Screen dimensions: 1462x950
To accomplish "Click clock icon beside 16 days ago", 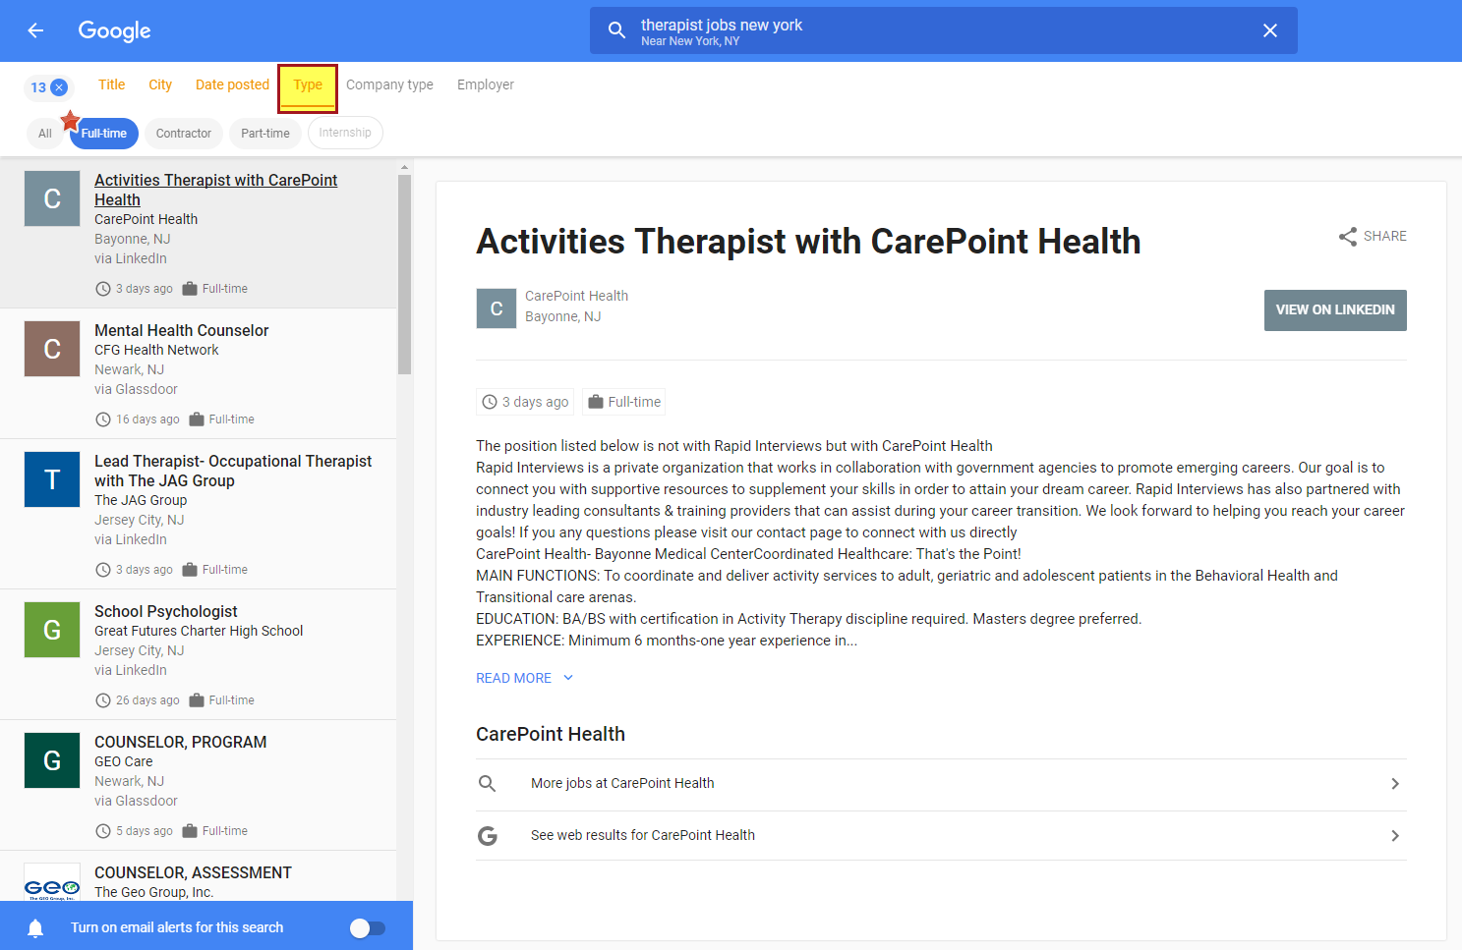I will click(103, 419).
